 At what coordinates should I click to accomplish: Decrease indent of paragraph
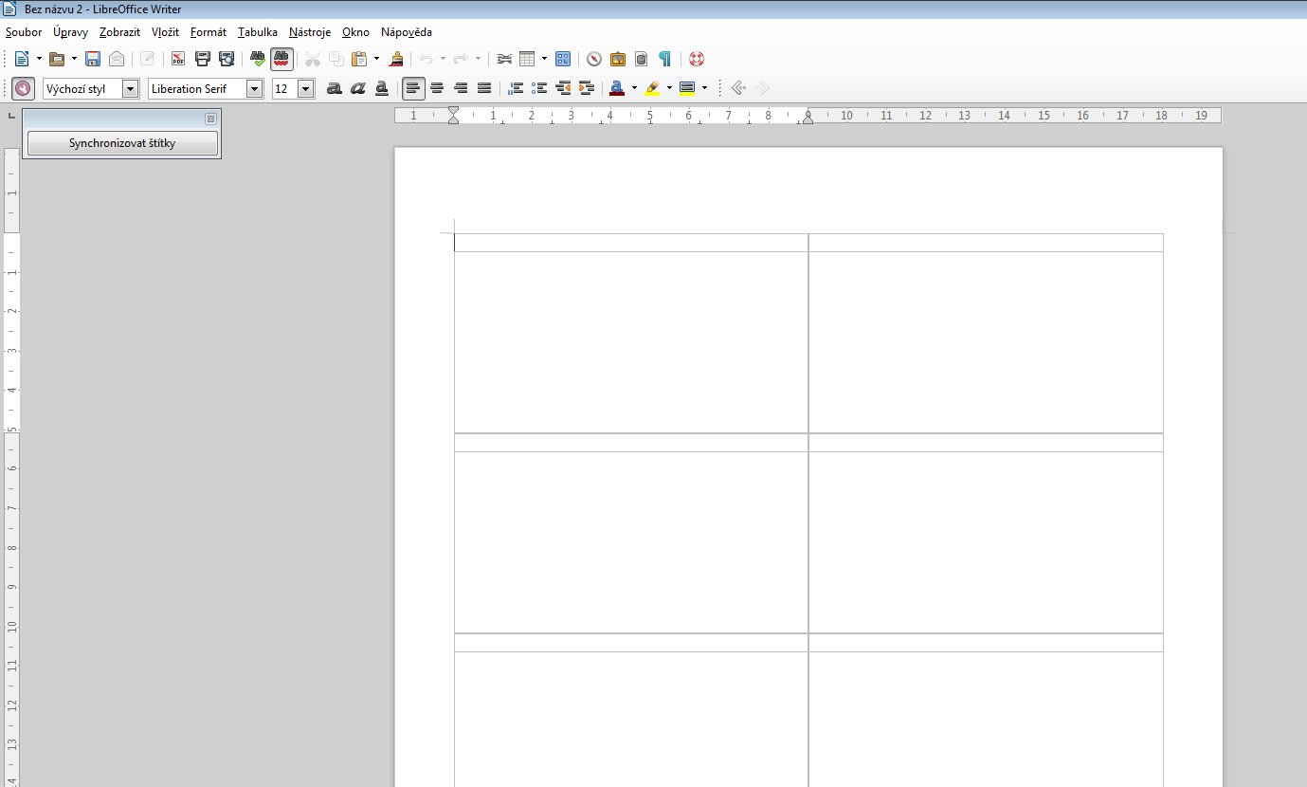click(x=563, y=88)
